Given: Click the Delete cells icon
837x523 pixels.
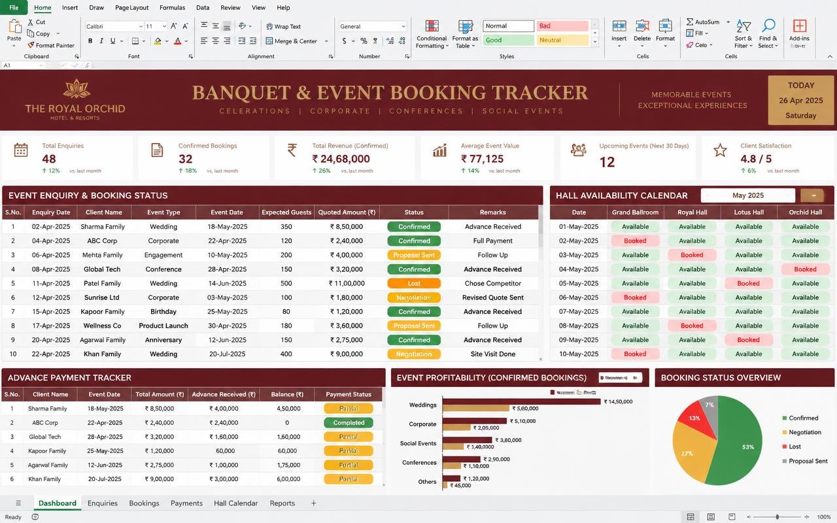Looking at the screenshot, I should pos(642,26).
